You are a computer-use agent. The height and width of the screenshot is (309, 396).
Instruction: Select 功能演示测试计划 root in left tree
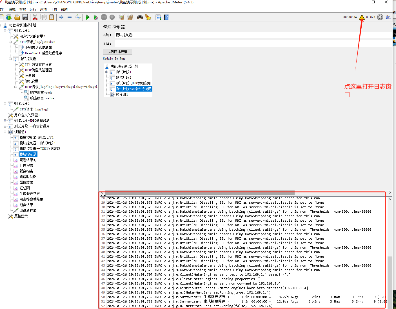pos(22,25)
